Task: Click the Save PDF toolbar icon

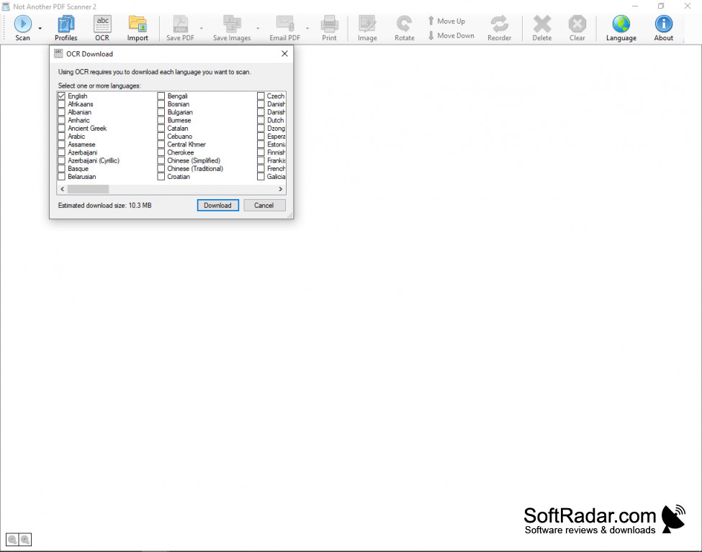Action: click(181, 28)
